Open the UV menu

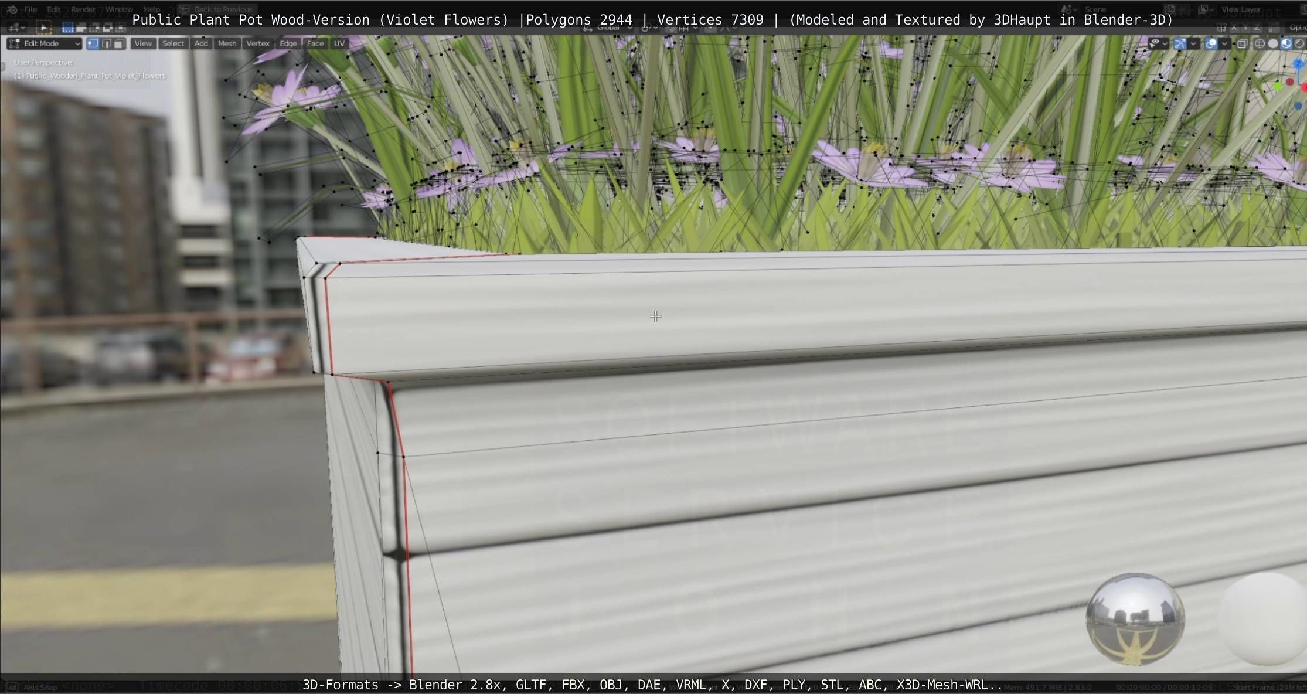pos(339,43)
